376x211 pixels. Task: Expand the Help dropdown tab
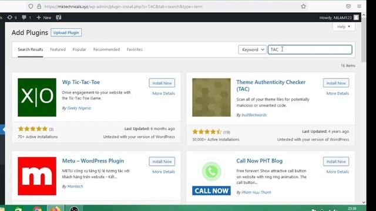coord(344,26)
